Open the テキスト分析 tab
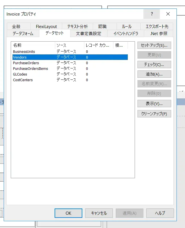Image resolution: width=185 pixels, height=228 pixels. click(x=78, y=27)
